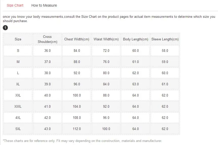Select the 37.0 cross shoulder value
The width and height of the screenshot is (218, 145).
coord(47,62)
